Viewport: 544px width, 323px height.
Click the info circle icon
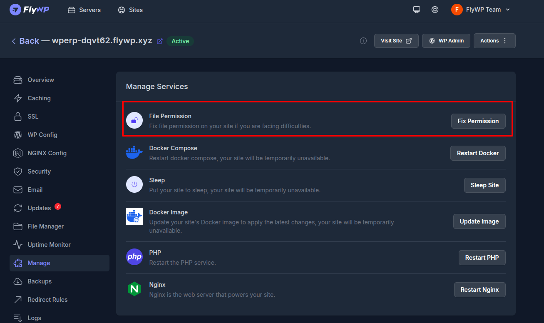pos(363,41)
